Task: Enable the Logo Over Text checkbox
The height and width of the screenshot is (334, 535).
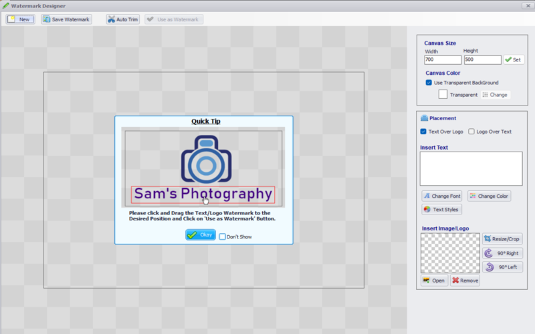Action: (471, 132)
